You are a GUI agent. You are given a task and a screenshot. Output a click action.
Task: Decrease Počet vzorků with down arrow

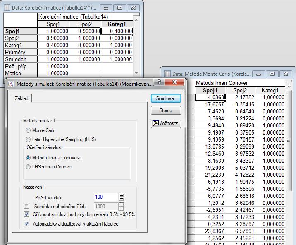[122, 199]
